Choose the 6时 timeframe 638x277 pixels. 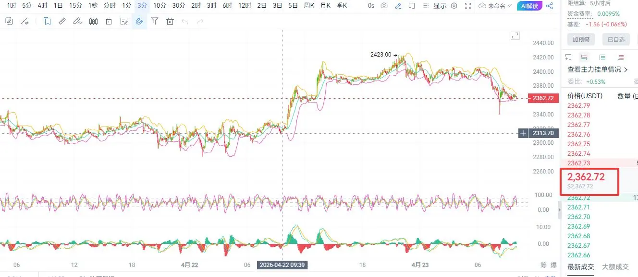tap(227, 6)
